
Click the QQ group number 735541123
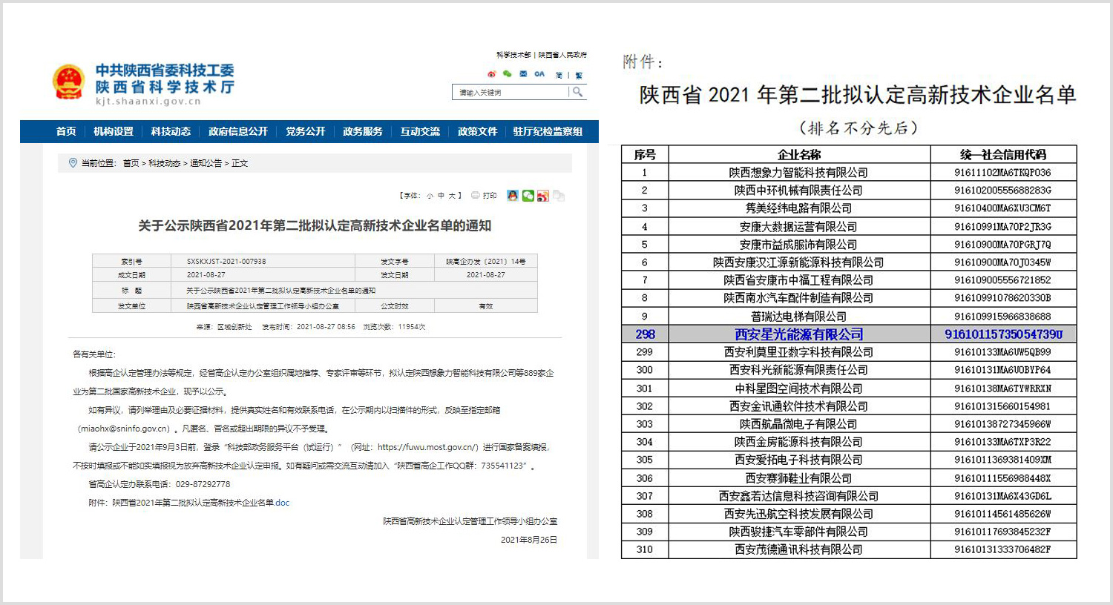504,466
